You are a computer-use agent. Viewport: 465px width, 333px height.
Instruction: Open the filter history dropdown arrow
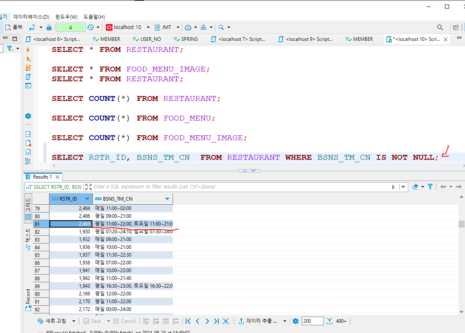[x=403, y=187]
